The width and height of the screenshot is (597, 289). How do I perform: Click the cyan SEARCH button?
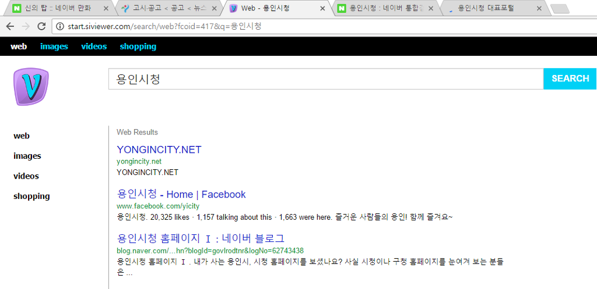point(570,79)
